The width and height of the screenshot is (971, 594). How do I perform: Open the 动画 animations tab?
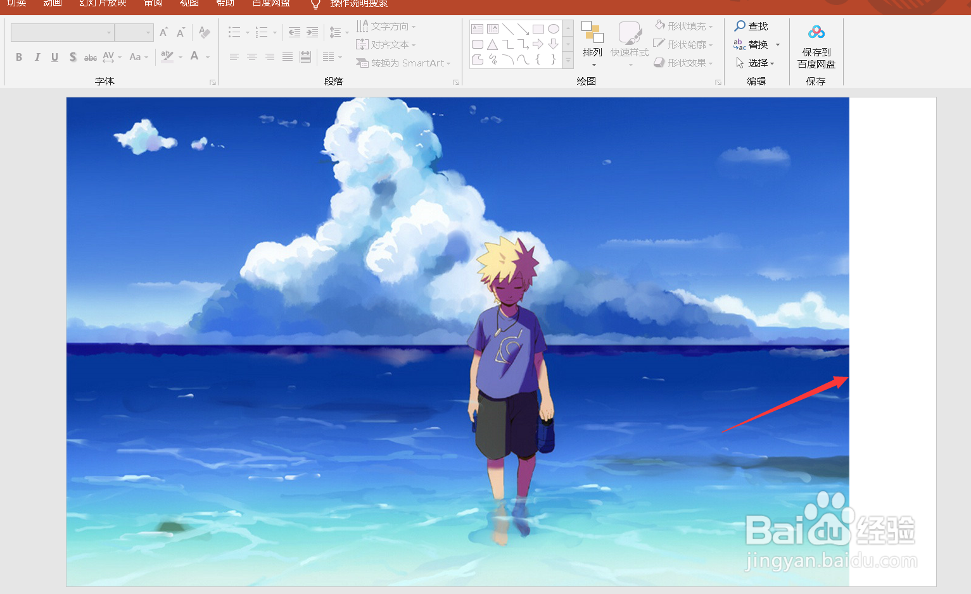point(53,3)
